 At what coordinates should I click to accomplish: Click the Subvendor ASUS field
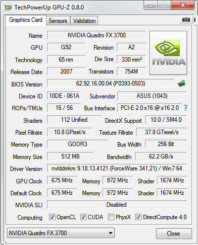click(152, 96)
